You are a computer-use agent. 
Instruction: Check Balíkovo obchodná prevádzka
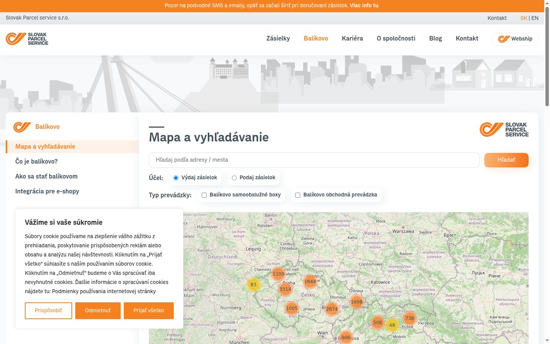click(x=298, y=195)
